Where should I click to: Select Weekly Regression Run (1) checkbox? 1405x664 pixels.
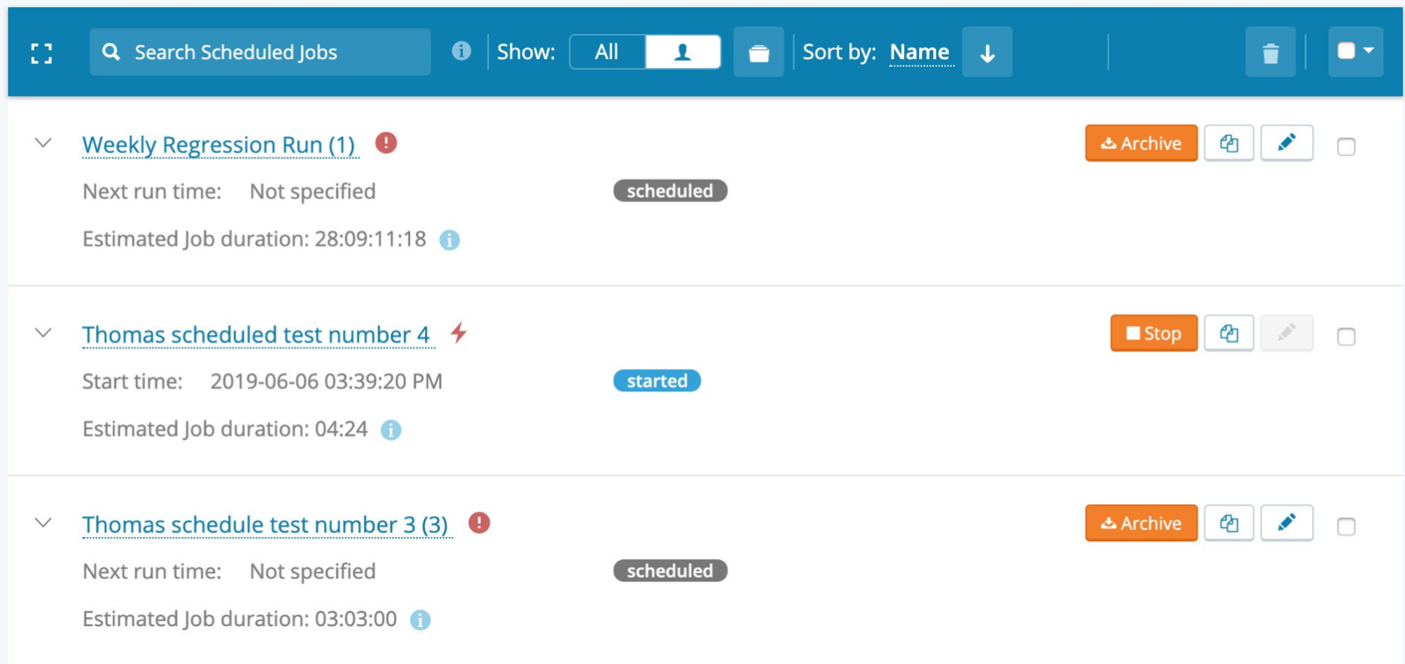1346,147
